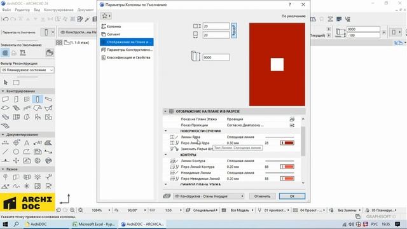
Task: Open the ArchiDOC folder on the taskbar
Action: tap(36, 224)
